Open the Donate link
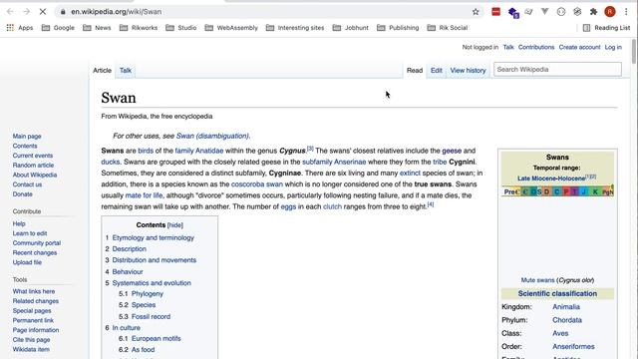The width and height of the screenshot is (638, 359). (22, 194)
